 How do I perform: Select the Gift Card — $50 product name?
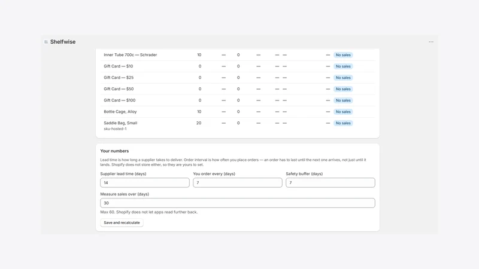(119, 89)
